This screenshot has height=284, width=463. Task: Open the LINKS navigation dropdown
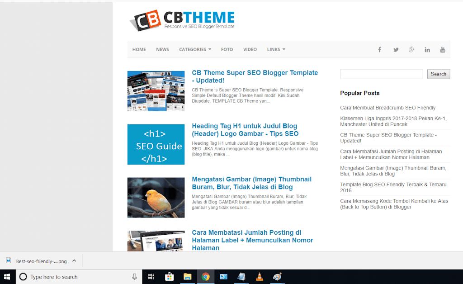coord(276,49)
